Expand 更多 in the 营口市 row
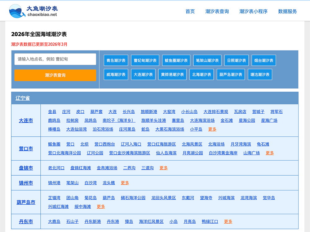Viewport: 310px width, 232px height. click(270, 153)
